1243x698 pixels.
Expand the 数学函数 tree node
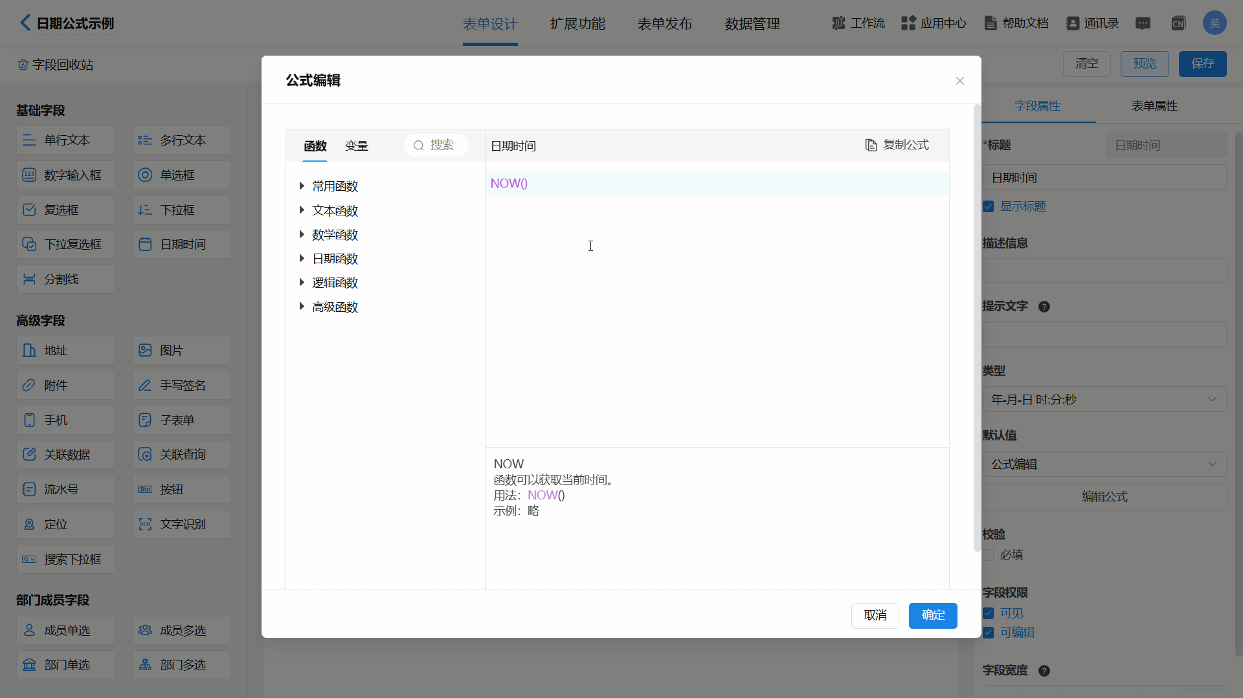pyautogui.click(x=302, y=234)
